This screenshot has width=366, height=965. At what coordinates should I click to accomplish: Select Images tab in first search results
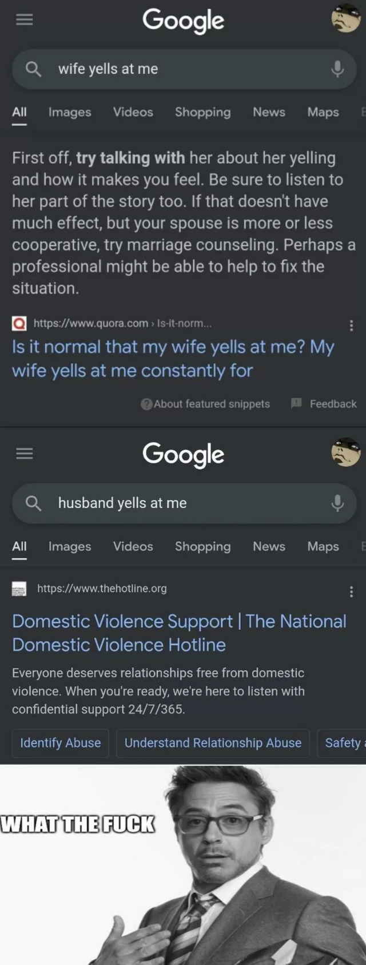(x=70, y=112)
